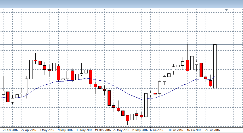
Task: Select the 13 May 2016 axis label
Action: (84, 130)
